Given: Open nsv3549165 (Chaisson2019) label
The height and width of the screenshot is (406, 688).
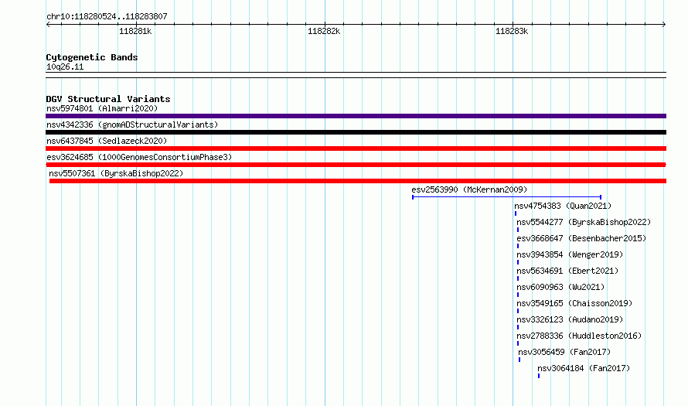Looking at the screenshot, I should [x=574, y=303].
